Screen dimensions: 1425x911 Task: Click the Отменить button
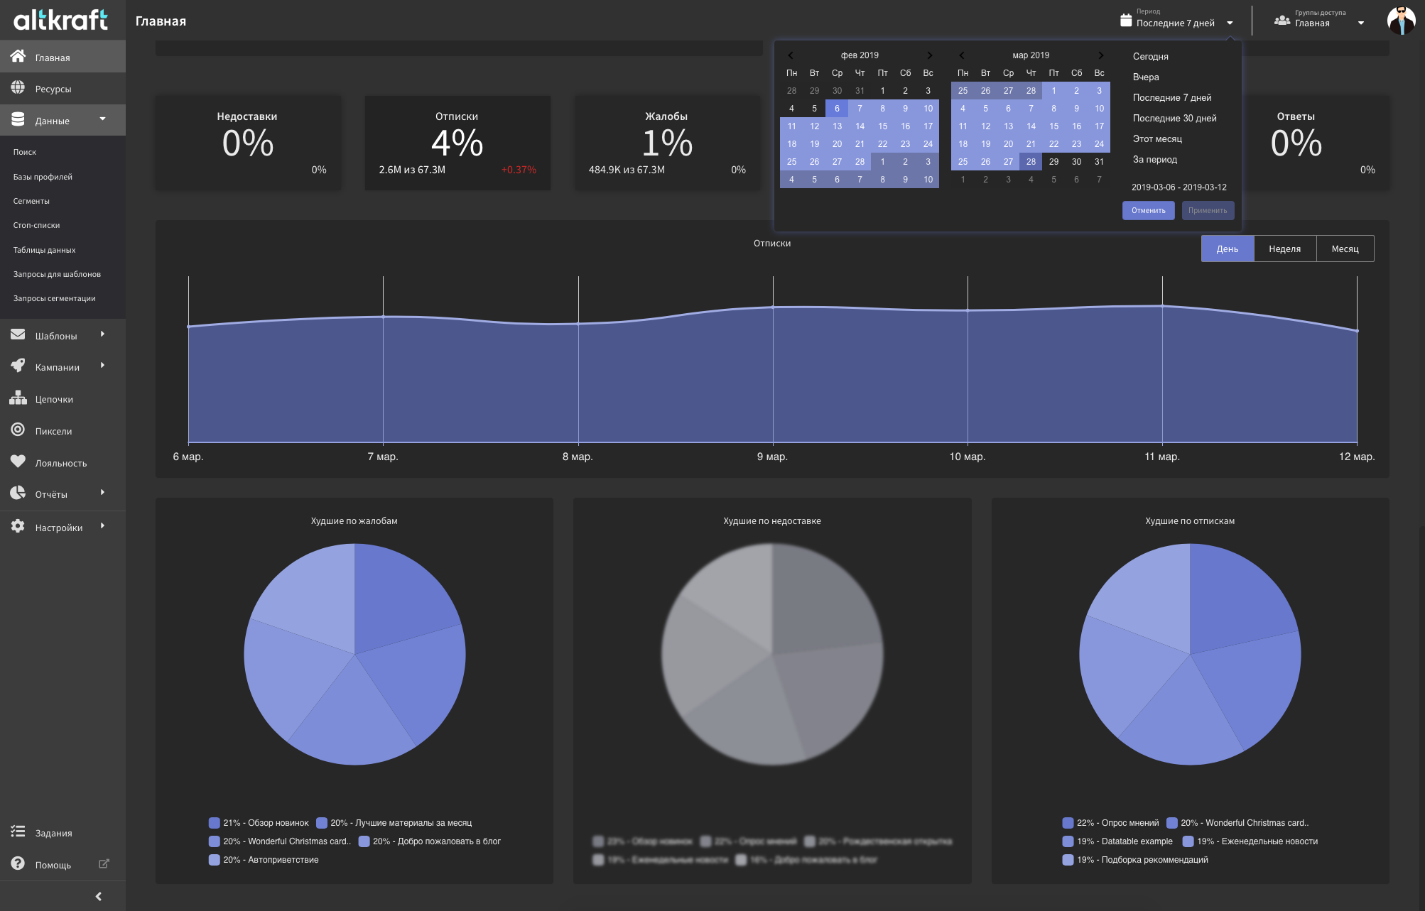[1148, 210]
